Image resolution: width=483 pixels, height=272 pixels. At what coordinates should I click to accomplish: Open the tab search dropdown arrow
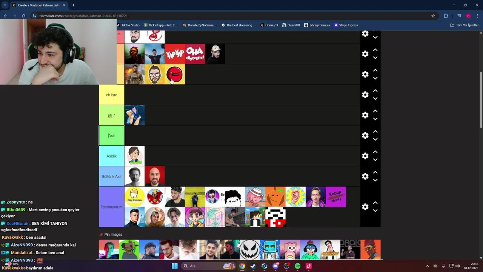(5, 5)
